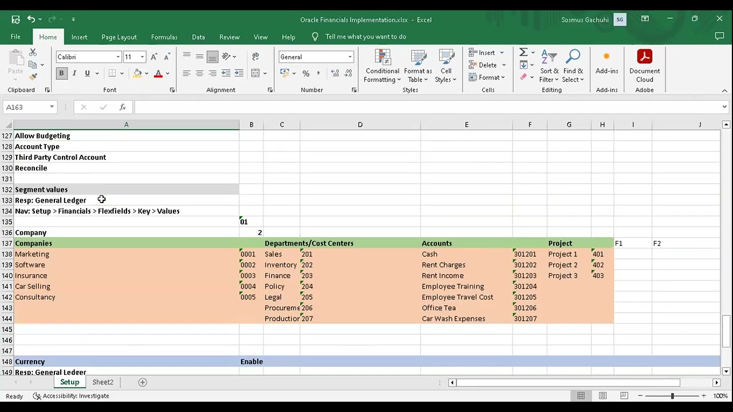This screenshot has height=412, width=733.
Task: Click the Fill Color yellow swatch
Action: (x=137, y=74)
